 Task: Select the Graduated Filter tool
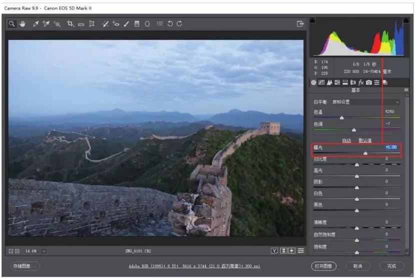[137, 24]
